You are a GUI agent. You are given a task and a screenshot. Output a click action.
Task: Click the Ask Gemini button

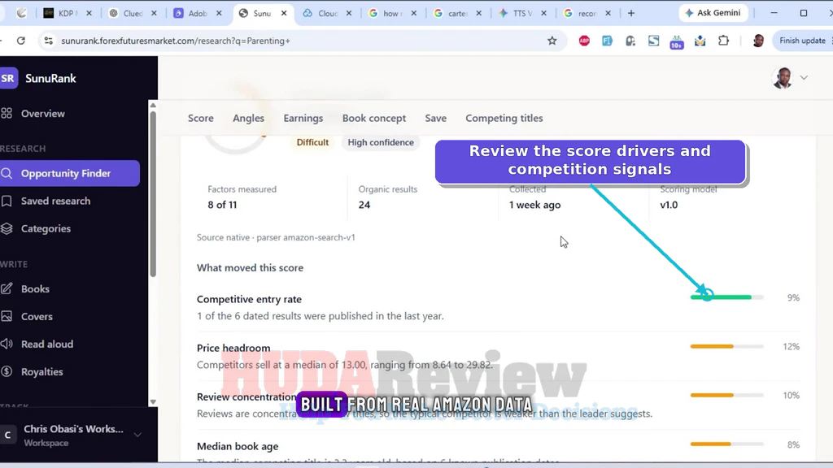(713, 13)
